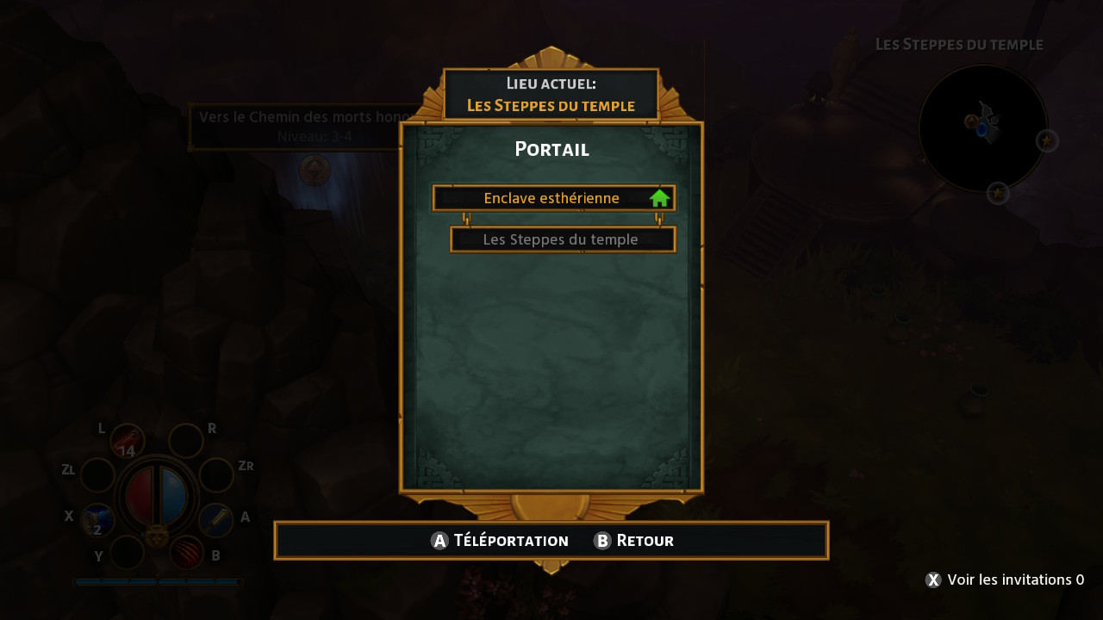Click the potion skill slot with 14
The height and width of the screenshot is (620, 1103).
128,441
